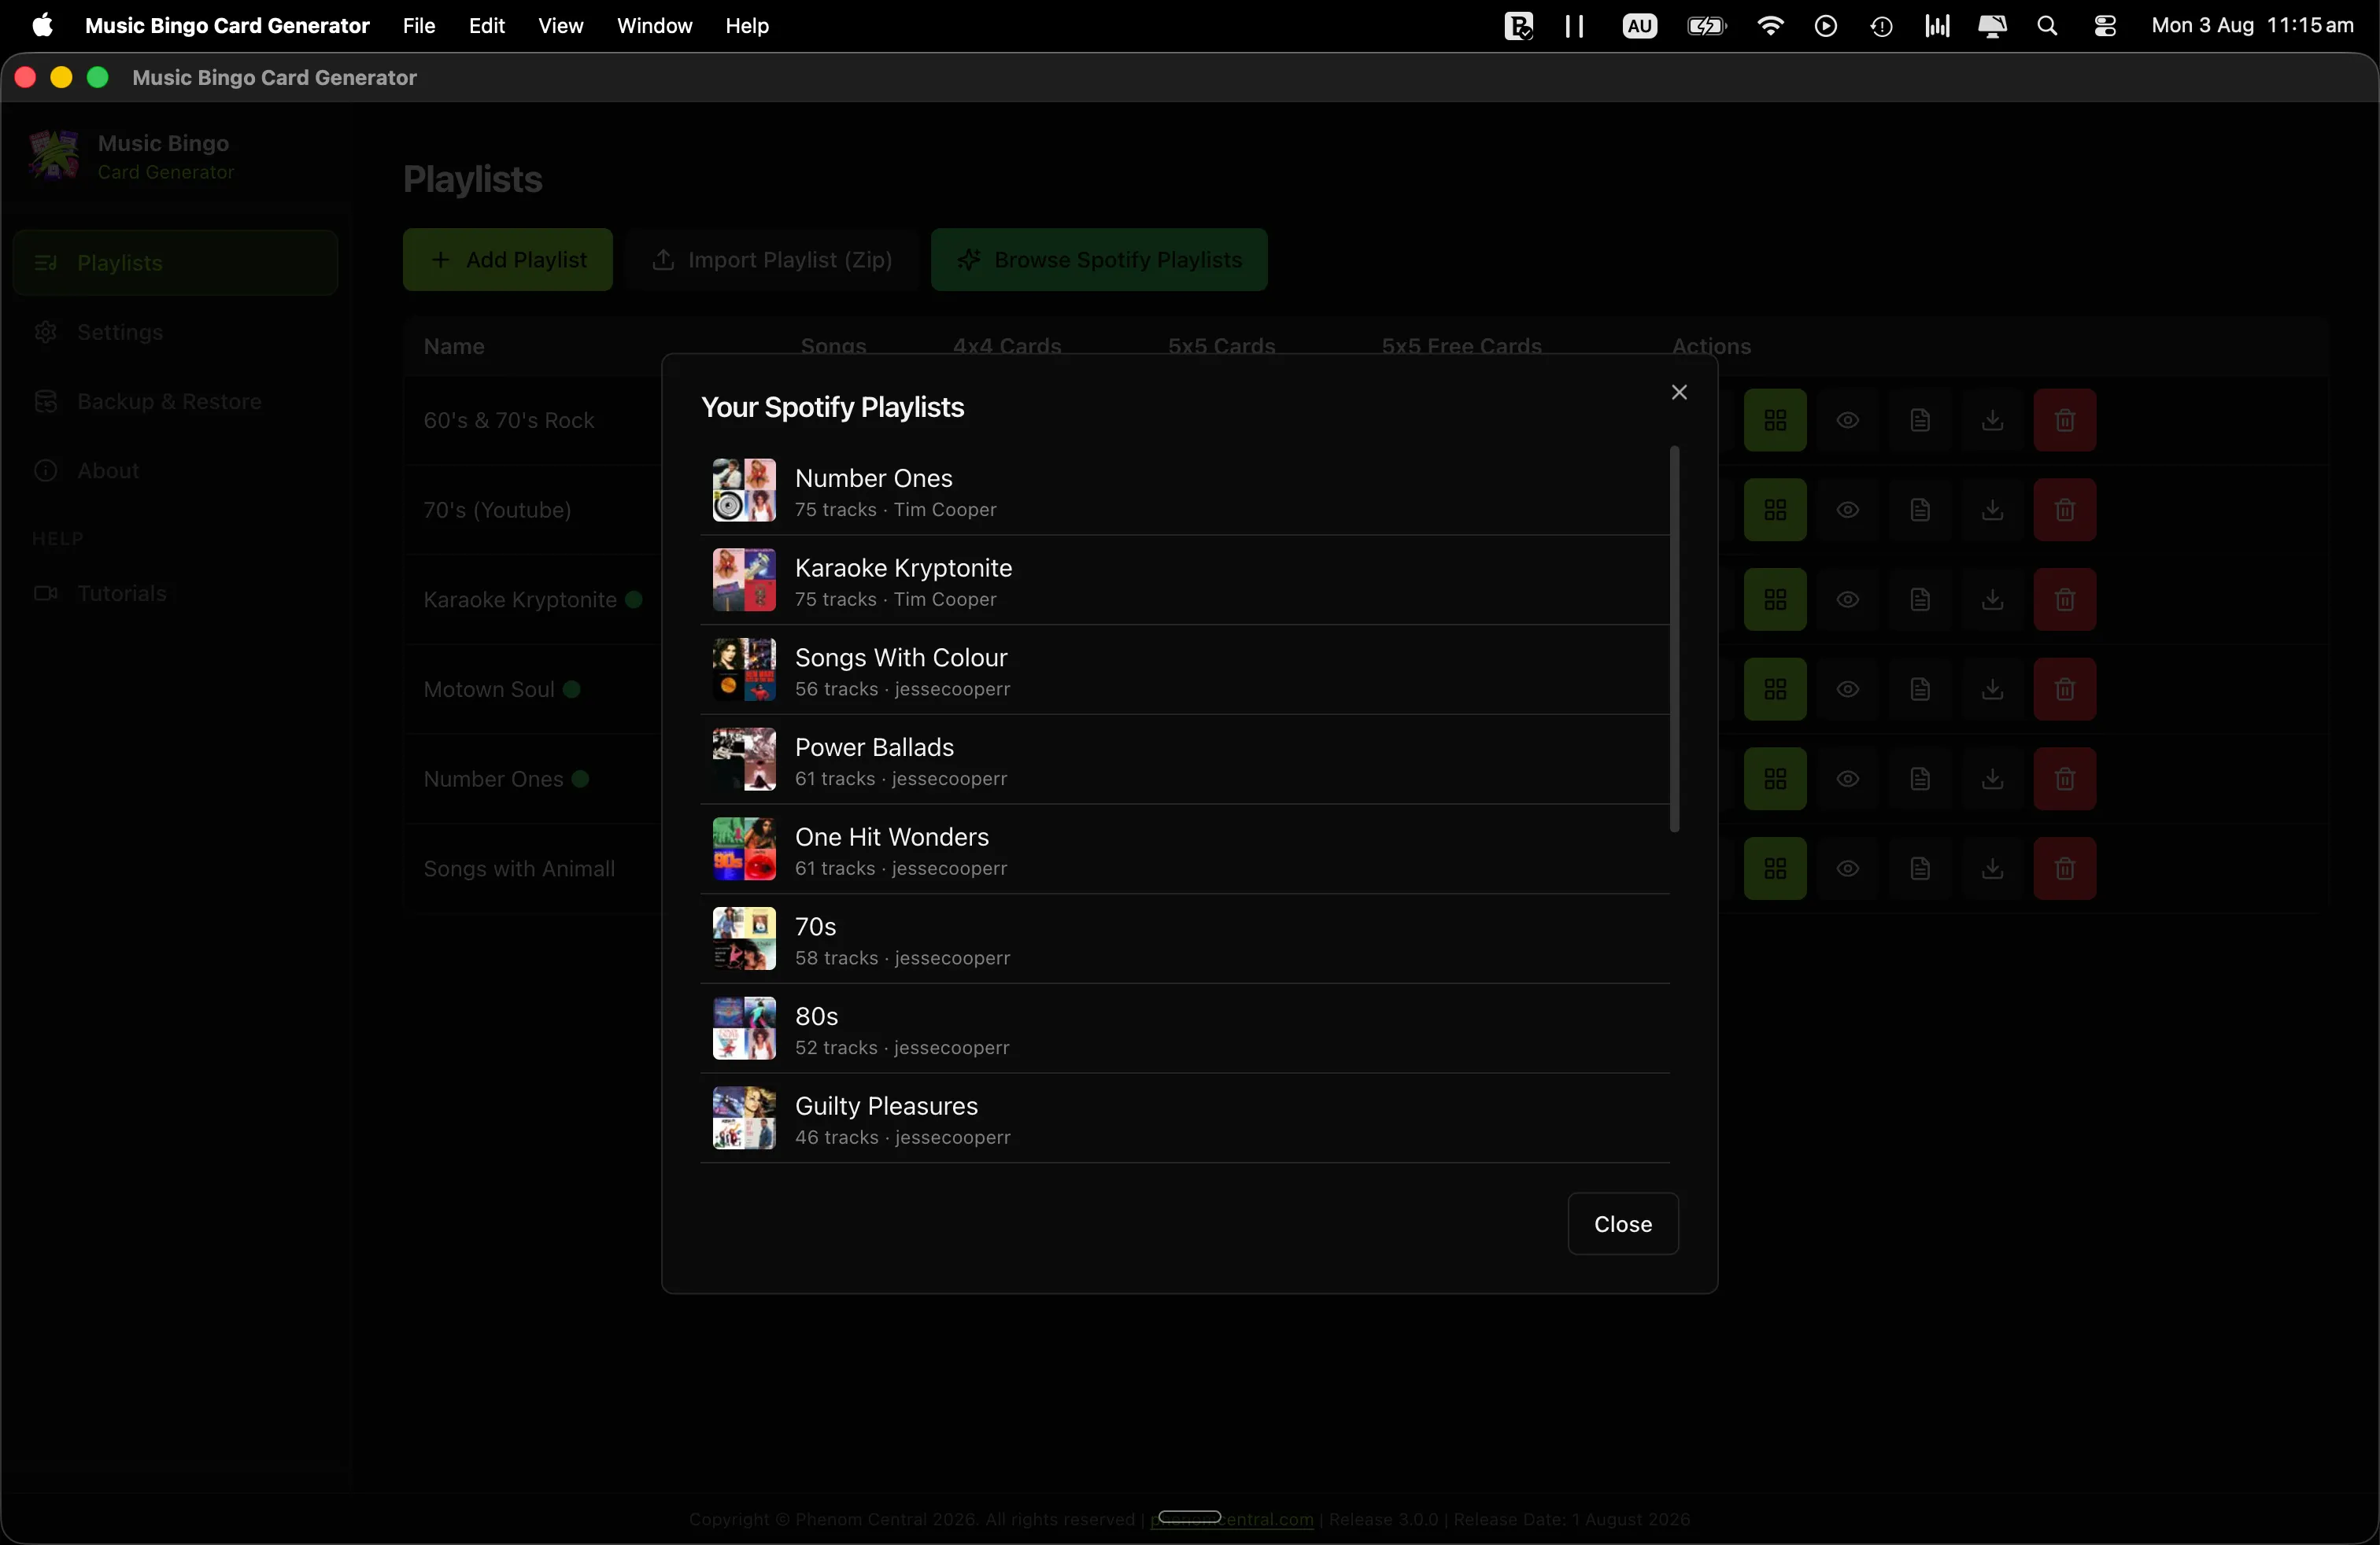Select the Number Ones Spotify playlist
This screenshot has width=2380, height=1545.
1184,491
